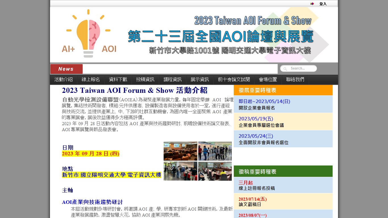The height and width of the screenshot is (218, 388).
Task: Click the 2023/05/24(三) date entry
Action: (x=256, y=136)
